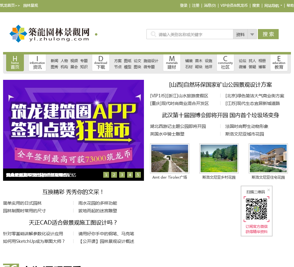Open 视频 video submenu item
This screenshot has height=267, width=294.
(x=74, y=61)
